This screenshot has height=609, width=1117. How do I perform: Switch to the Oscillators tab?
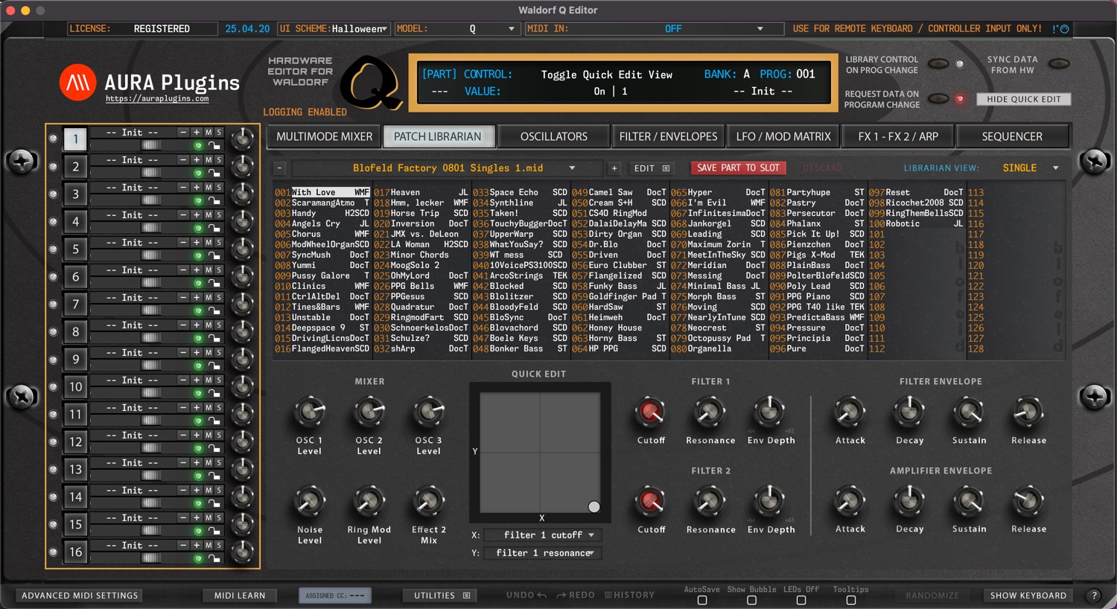(x=554, y=136)
